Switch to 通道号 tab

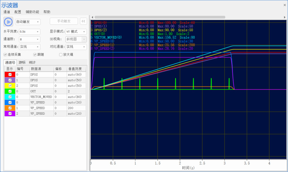(10, 62)
